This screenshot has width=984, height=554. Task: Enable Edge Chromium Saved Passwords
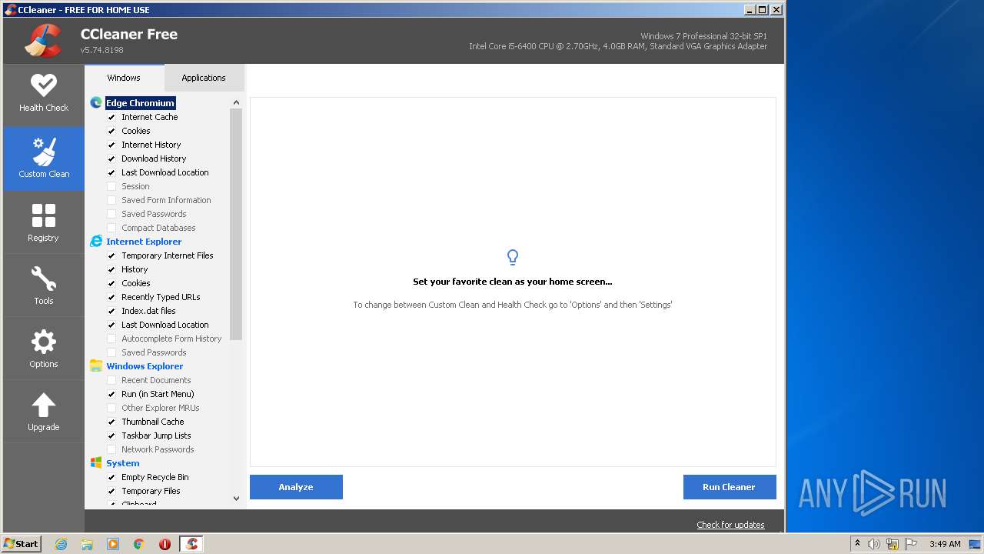(111, 214)
